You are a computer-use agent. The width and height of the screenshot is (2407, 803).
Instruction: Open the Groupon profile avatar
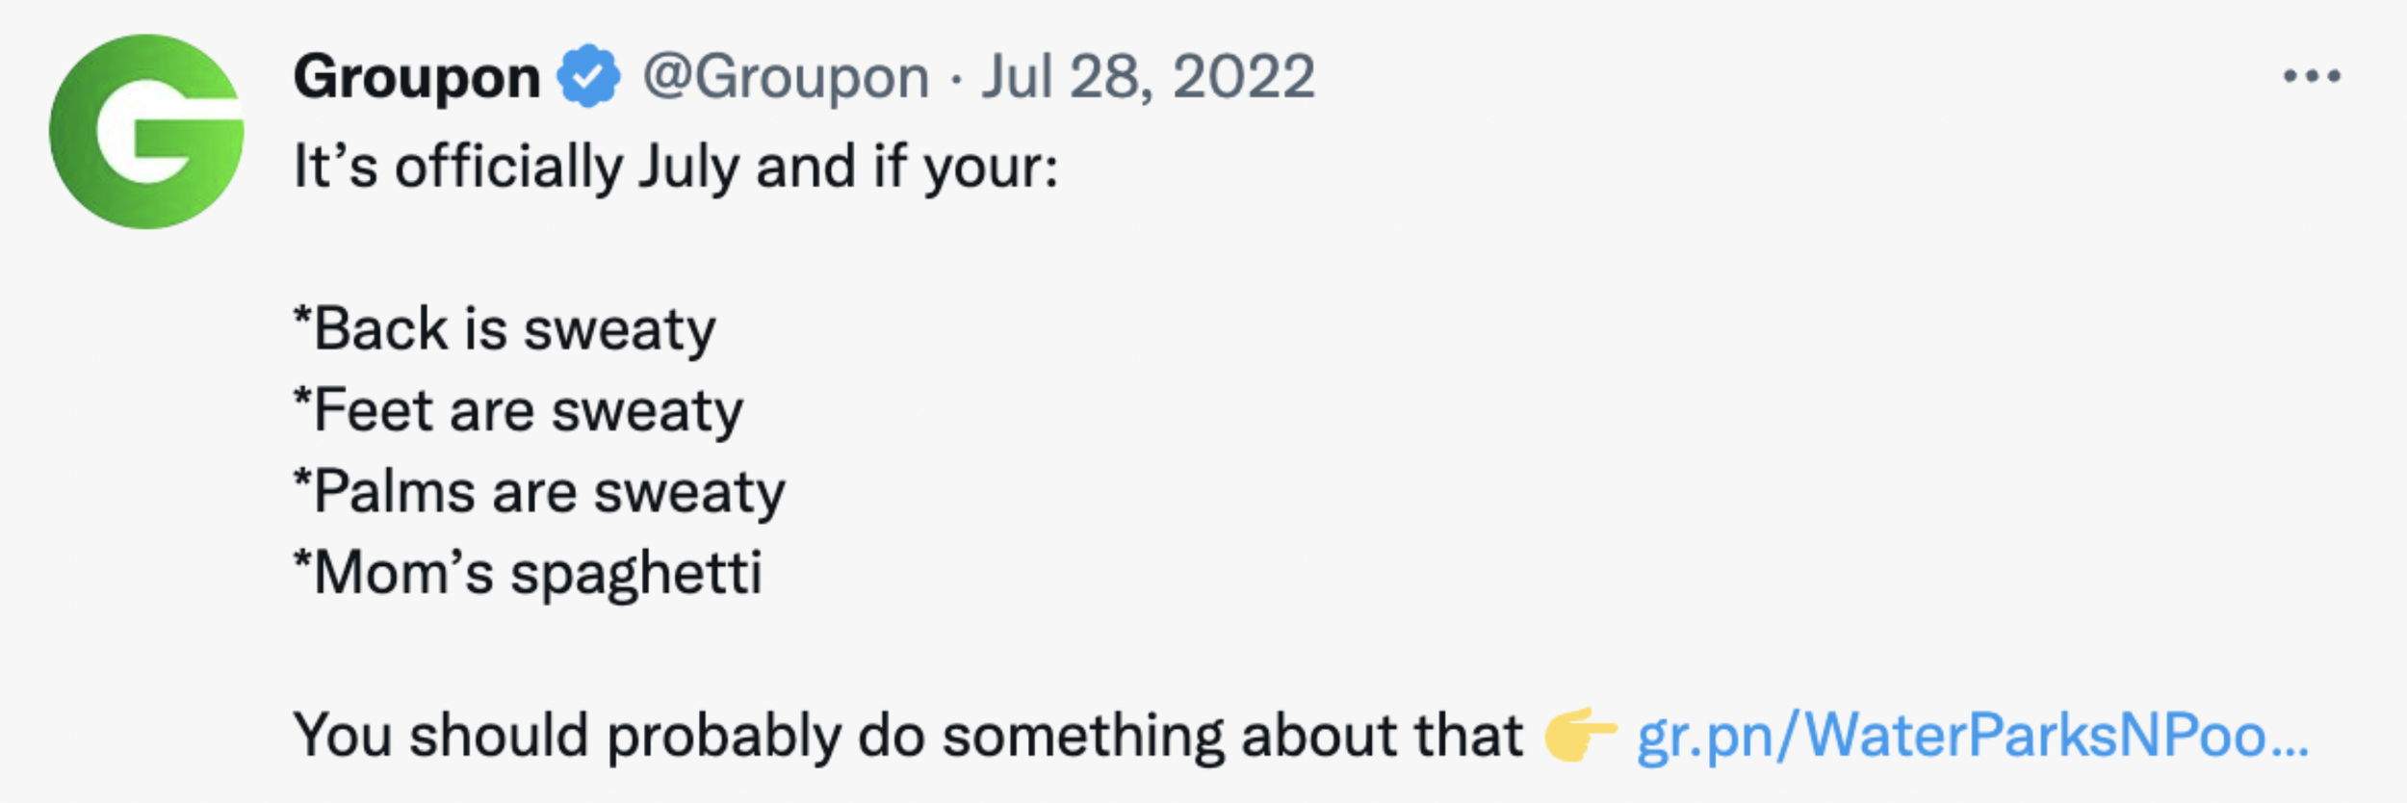pos(146,132)
